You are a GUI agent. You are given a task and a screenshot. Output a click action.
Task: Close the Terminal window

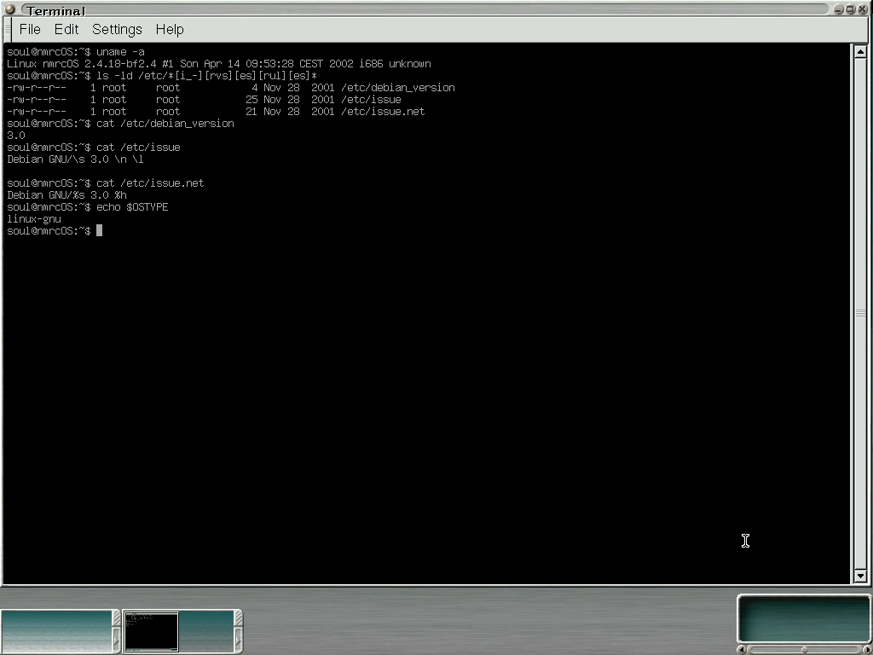[x=863, y=9]
